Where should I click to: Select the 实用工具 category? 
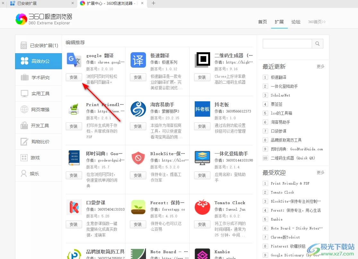coord(38,94)
